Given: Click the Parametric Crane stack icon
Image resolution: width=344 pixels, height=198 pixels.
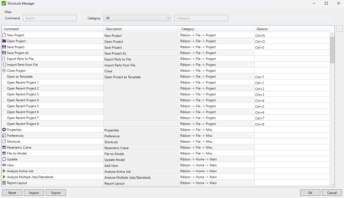Looking at the screenshot, I should pyautogui.click(x=4, y=147).
